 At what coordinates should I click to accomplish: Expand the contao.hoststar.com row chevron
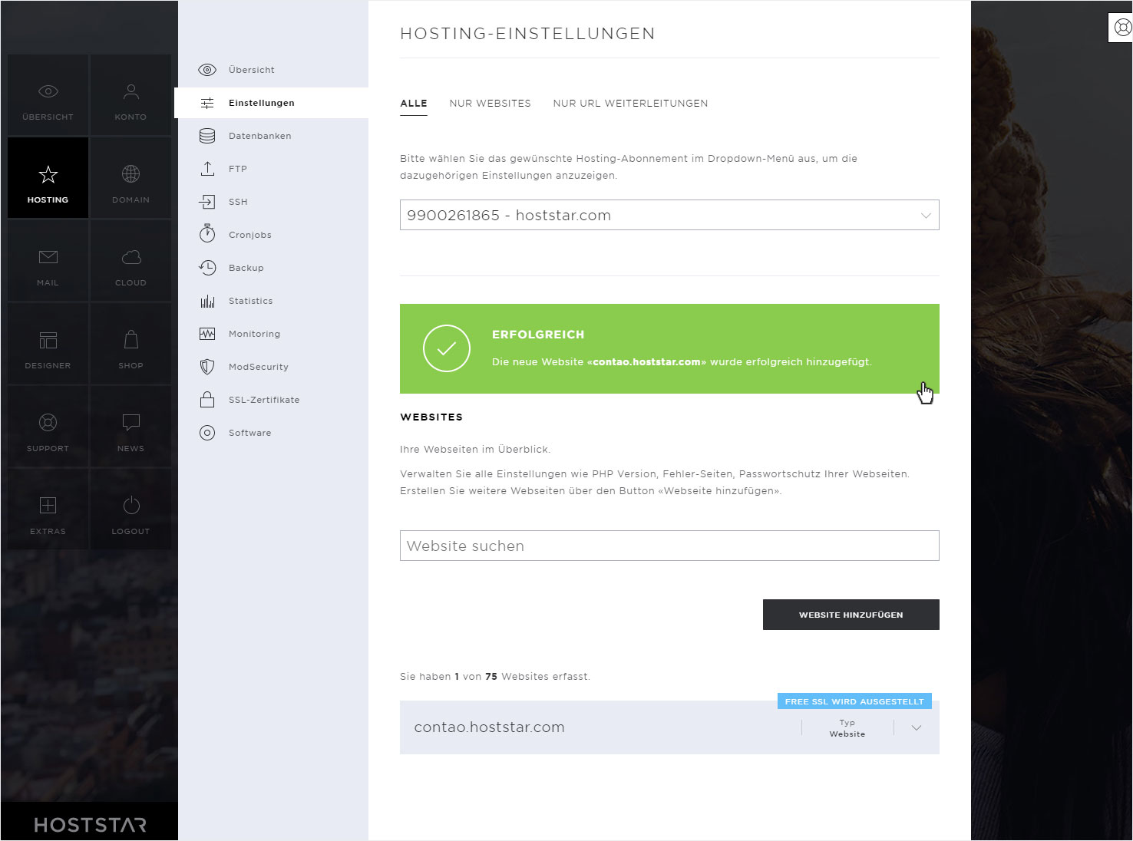[x=916, y=727]
